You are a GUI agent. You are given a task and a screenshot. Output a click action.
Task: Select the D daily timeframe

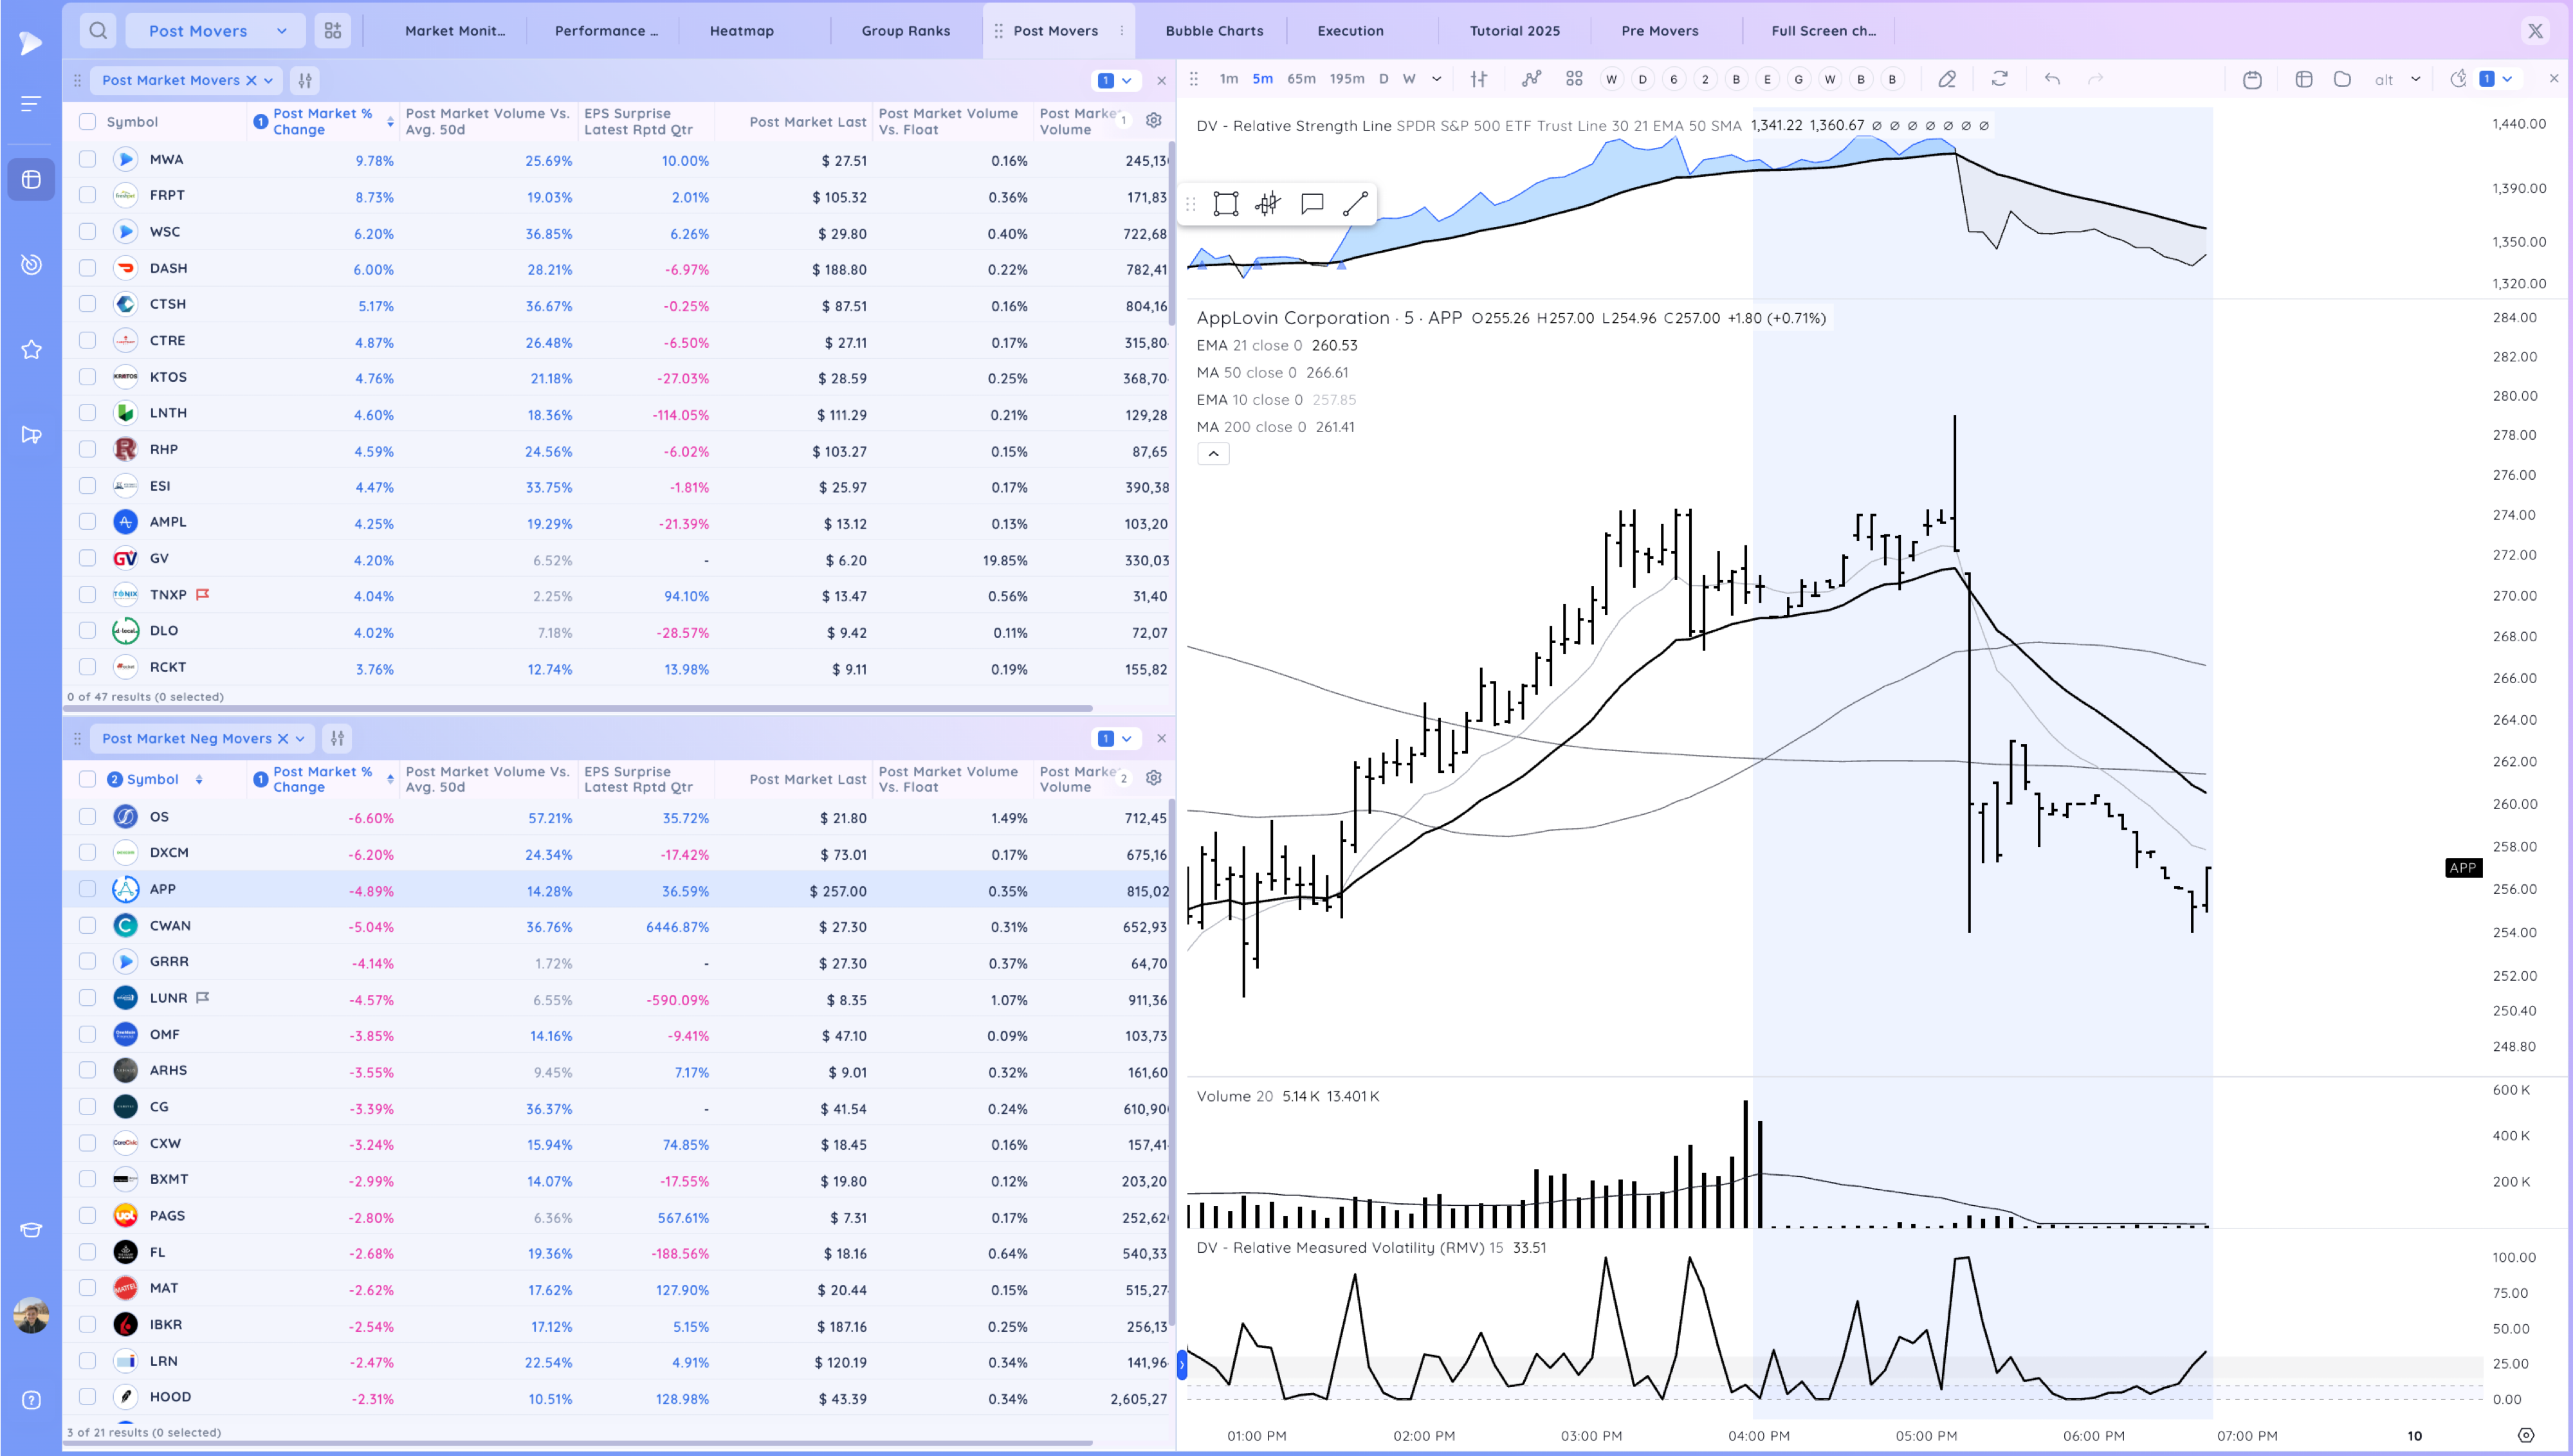click(x=1383, y=79)
